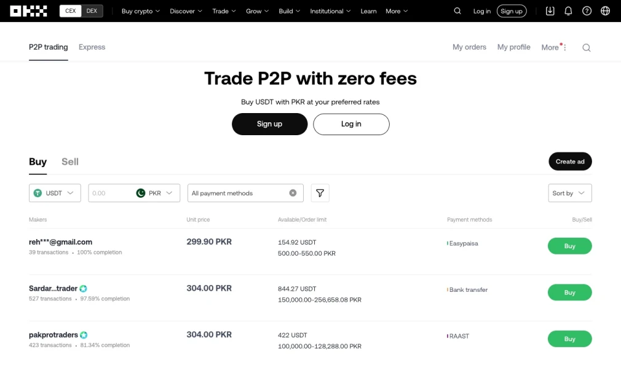Select the Sell tab

[70, 162]
